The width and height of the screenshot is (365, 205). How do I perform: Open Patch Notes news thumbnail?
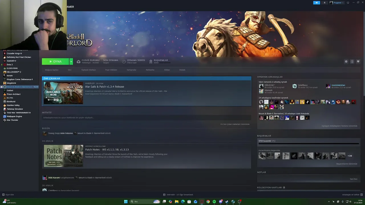pos(63,156)
